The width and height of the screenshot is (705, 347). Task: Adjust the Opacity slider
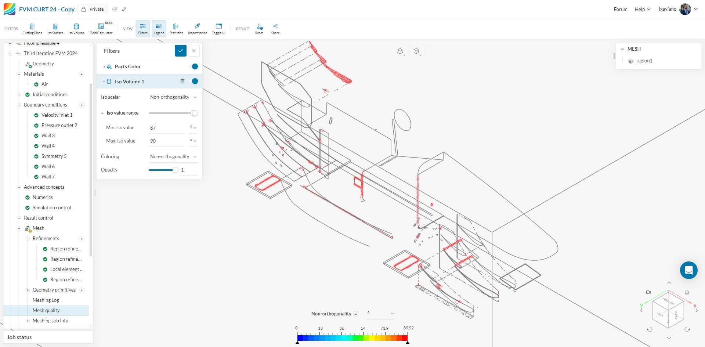coord(175,170)
